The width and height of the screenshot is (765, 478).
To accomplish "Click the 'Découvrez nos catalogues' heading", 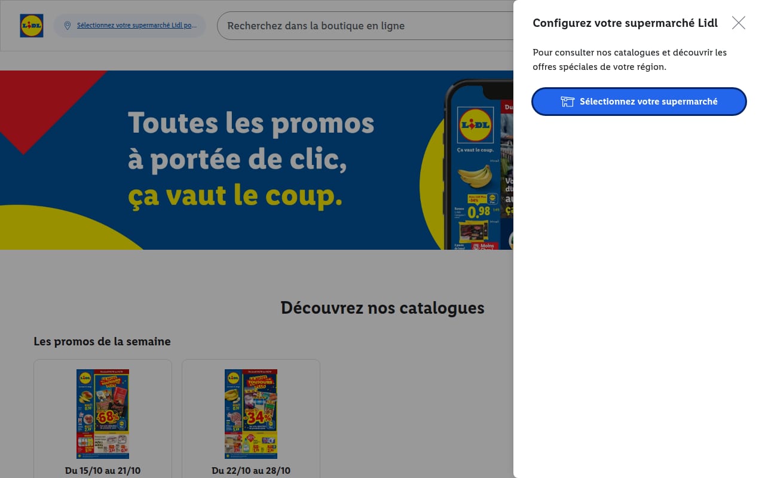I will 382,308.
